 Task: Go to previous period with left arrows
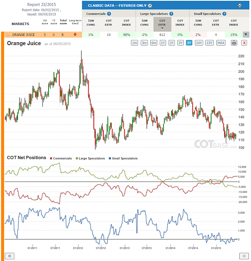coord(10,256)
